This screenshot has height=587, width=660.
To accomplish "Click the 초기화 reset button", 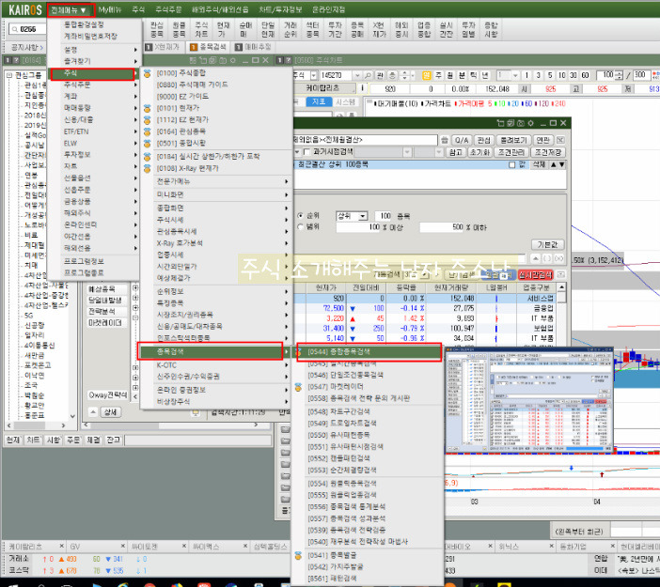I will pyautogui.click(x=479, y=152).
